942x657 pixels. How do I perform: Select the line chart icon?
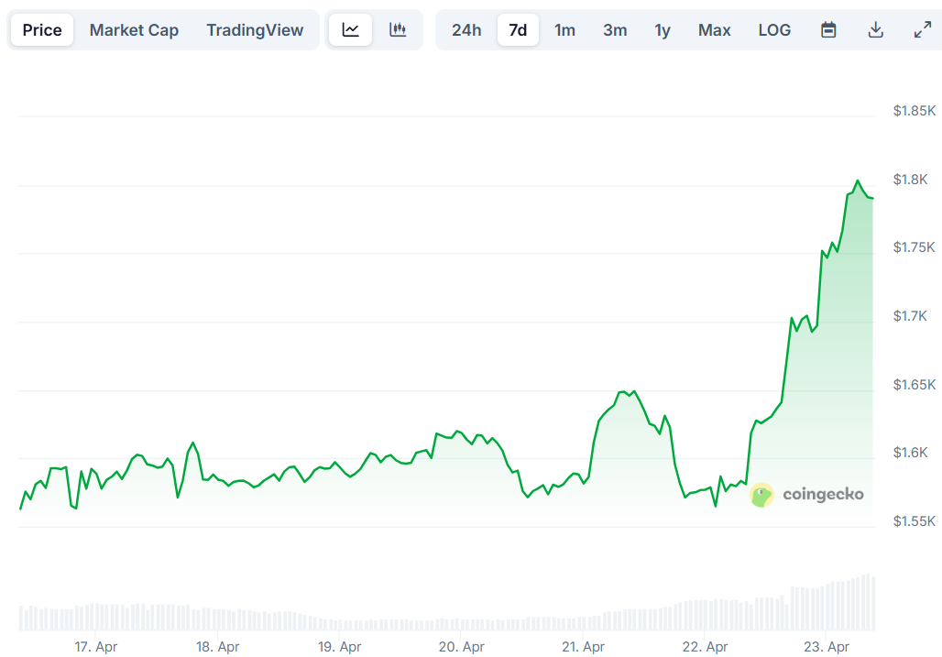click(x=350, y=29)
